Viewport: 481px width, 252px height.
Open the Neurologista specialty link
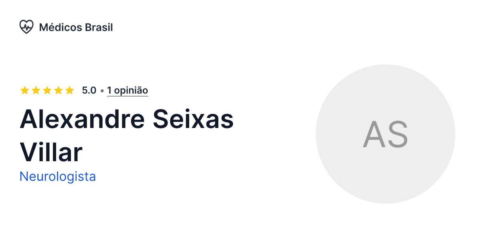58,176
